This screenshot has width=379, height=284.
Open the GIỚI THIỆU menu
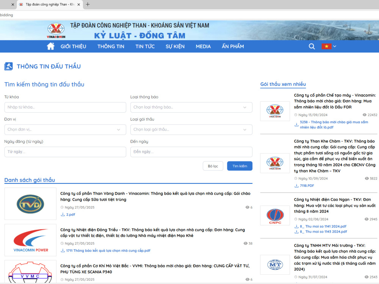[73, 46]
